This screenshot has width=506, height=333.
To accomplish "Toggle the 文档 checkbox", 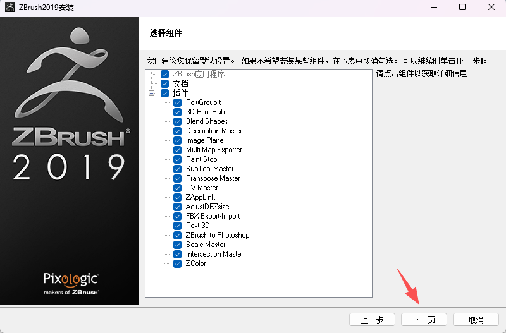I will click(164, 84).
